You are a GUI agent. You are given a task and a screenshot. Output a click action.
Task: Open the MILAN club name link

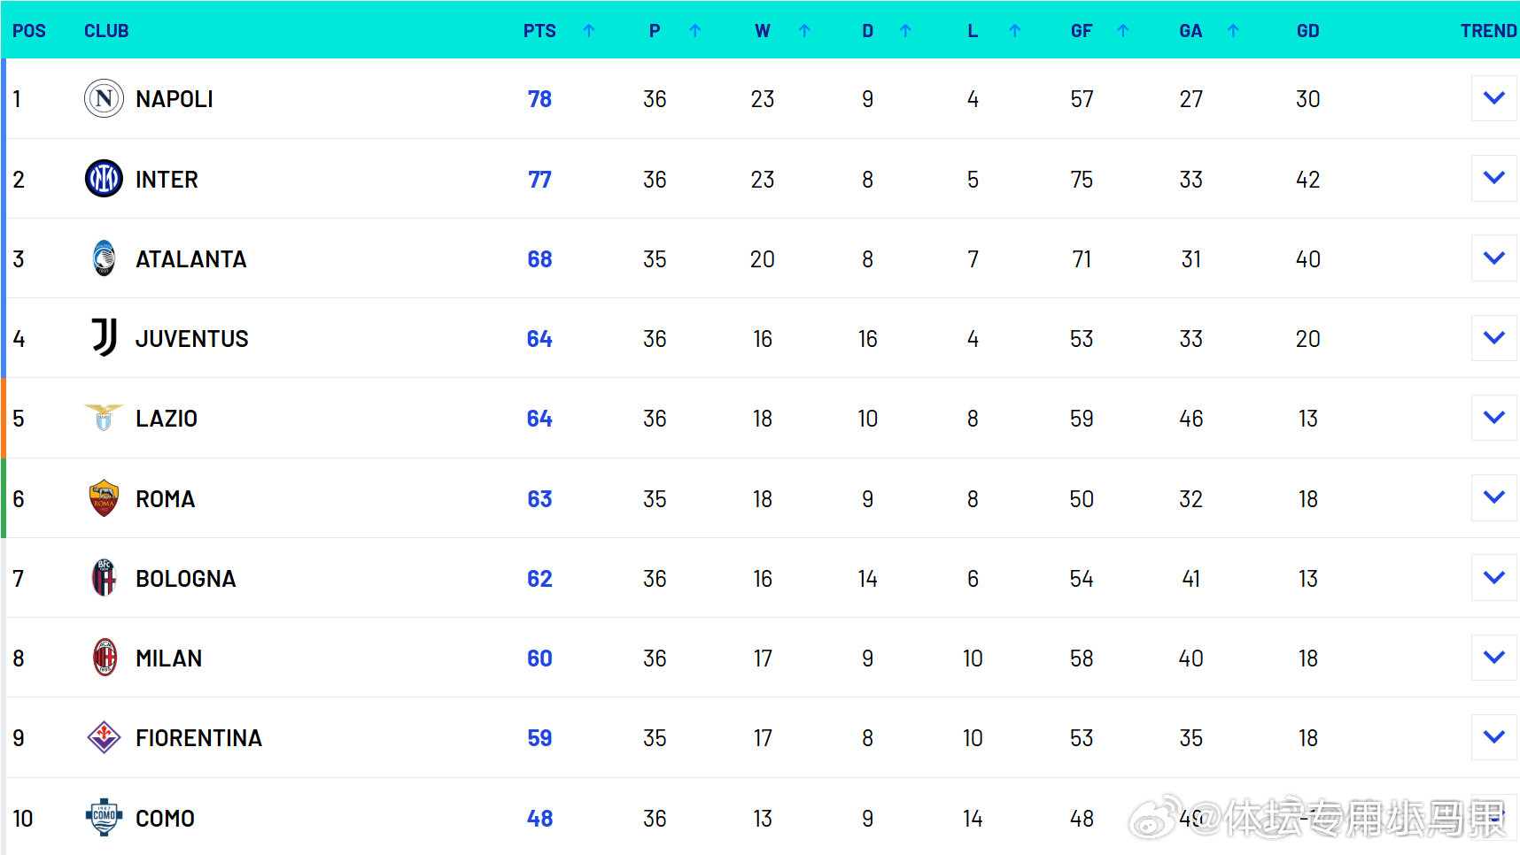click(x=168, y=659)
